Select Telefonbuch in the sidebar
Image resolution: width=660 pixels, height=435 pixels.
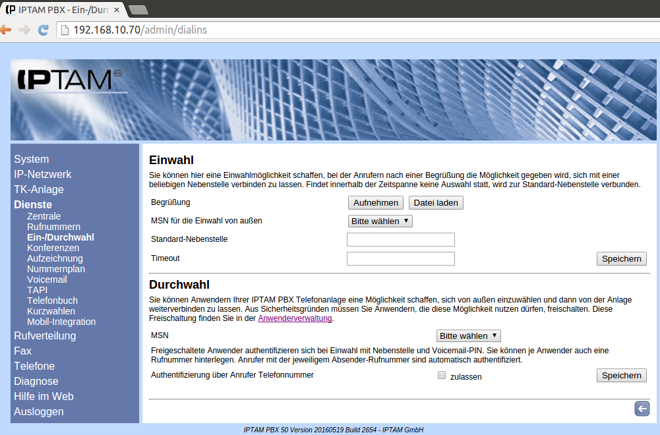pyautogui.click(x=51, y=301)
